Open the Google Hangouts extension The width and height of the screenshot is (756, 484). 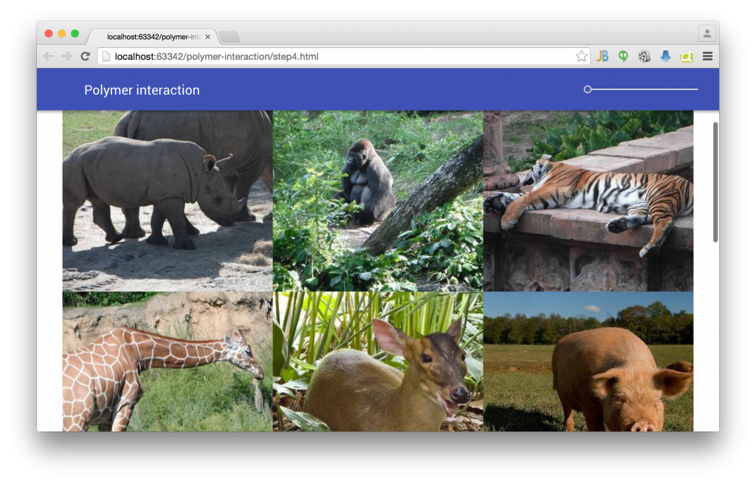(622, 55)
